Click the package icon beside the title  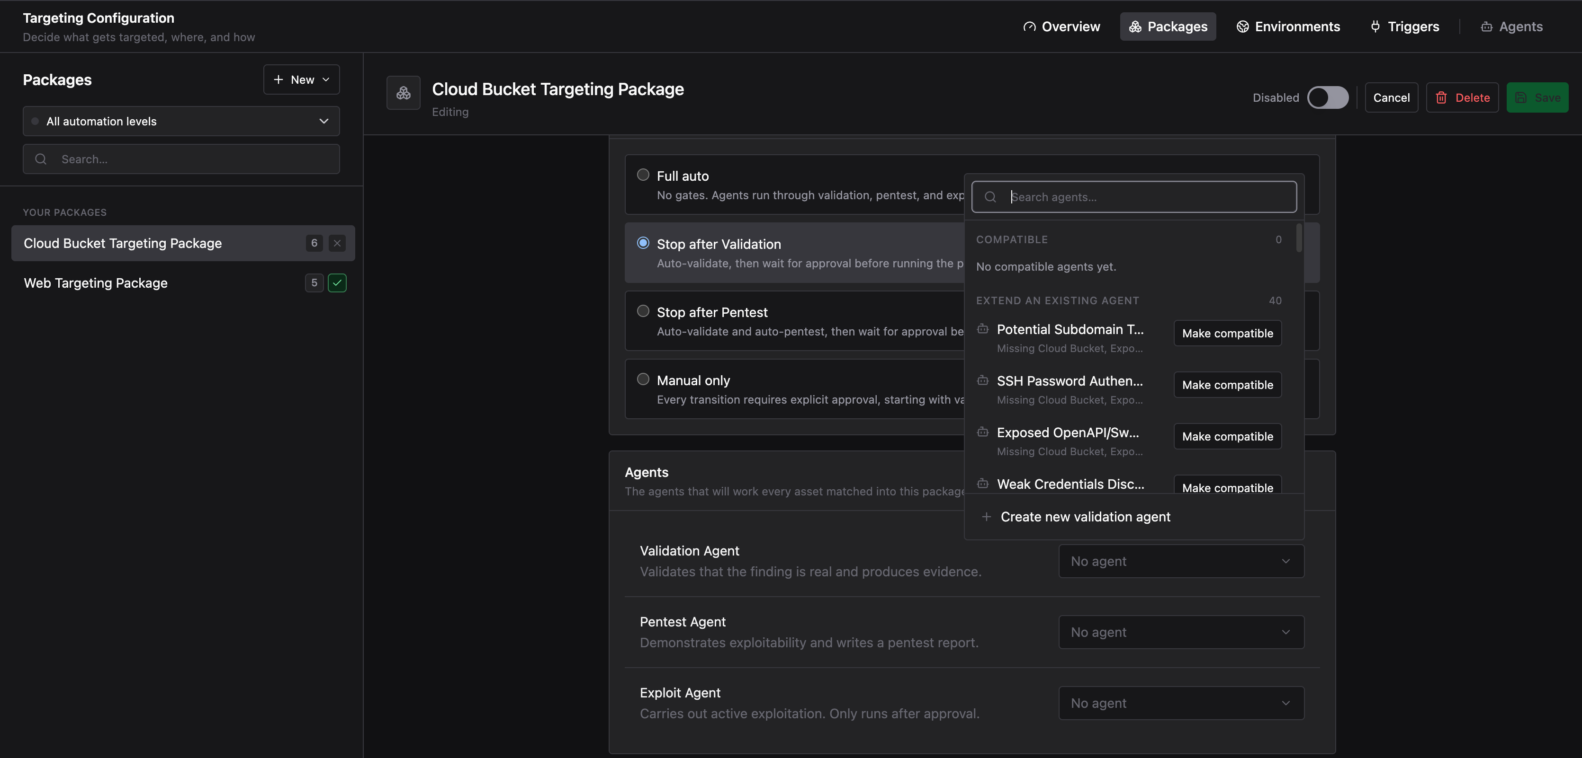click(404, 93)
